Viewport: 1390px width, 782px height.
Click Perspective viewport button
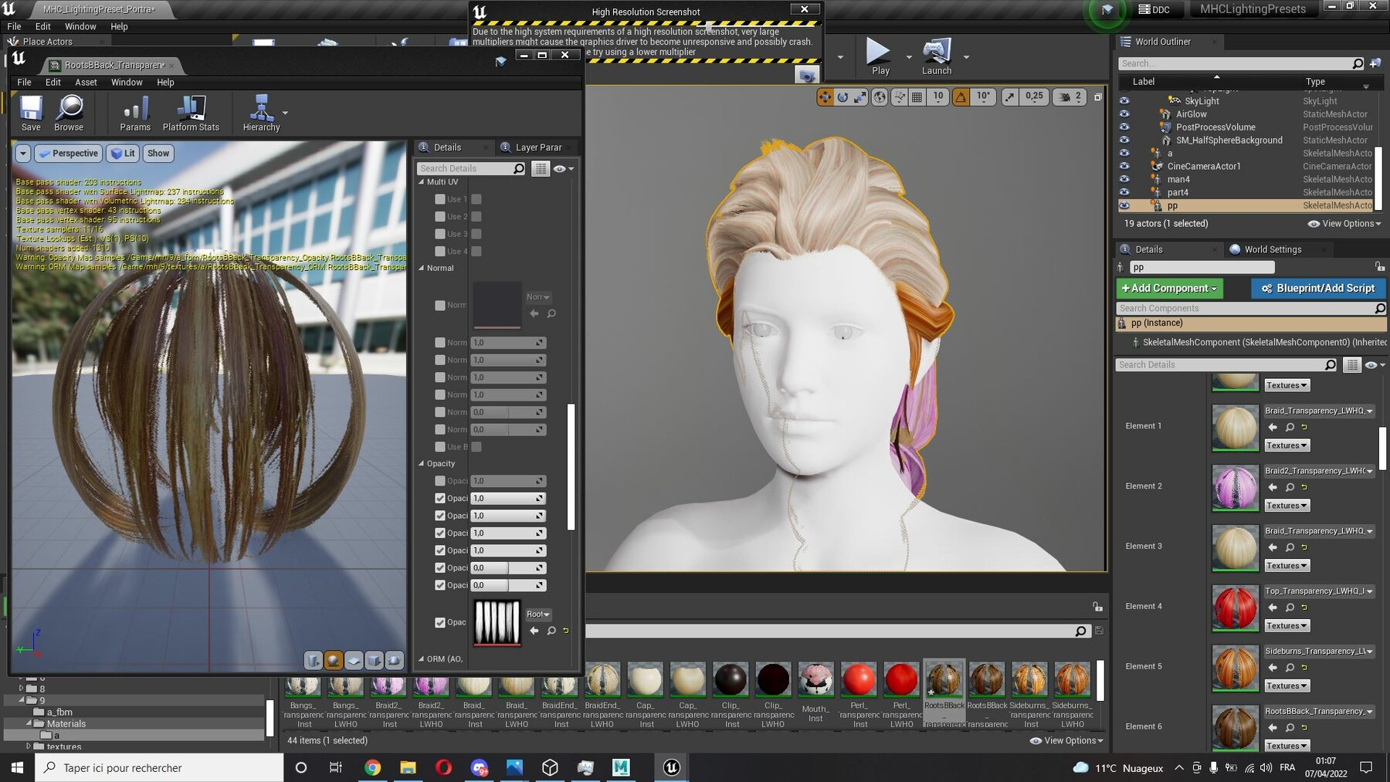[68, 153]
